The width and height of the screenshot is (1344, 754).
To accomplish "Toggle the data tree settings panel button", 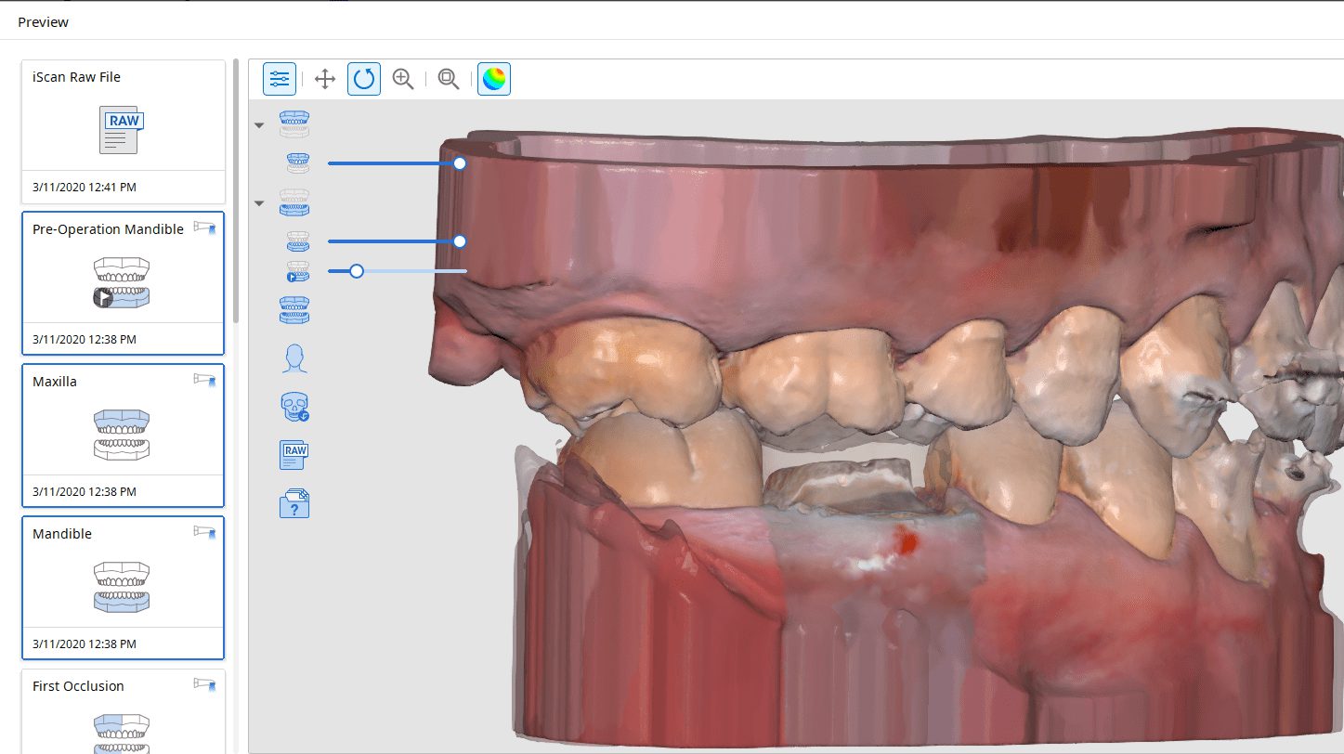I will tap(280, 79).
